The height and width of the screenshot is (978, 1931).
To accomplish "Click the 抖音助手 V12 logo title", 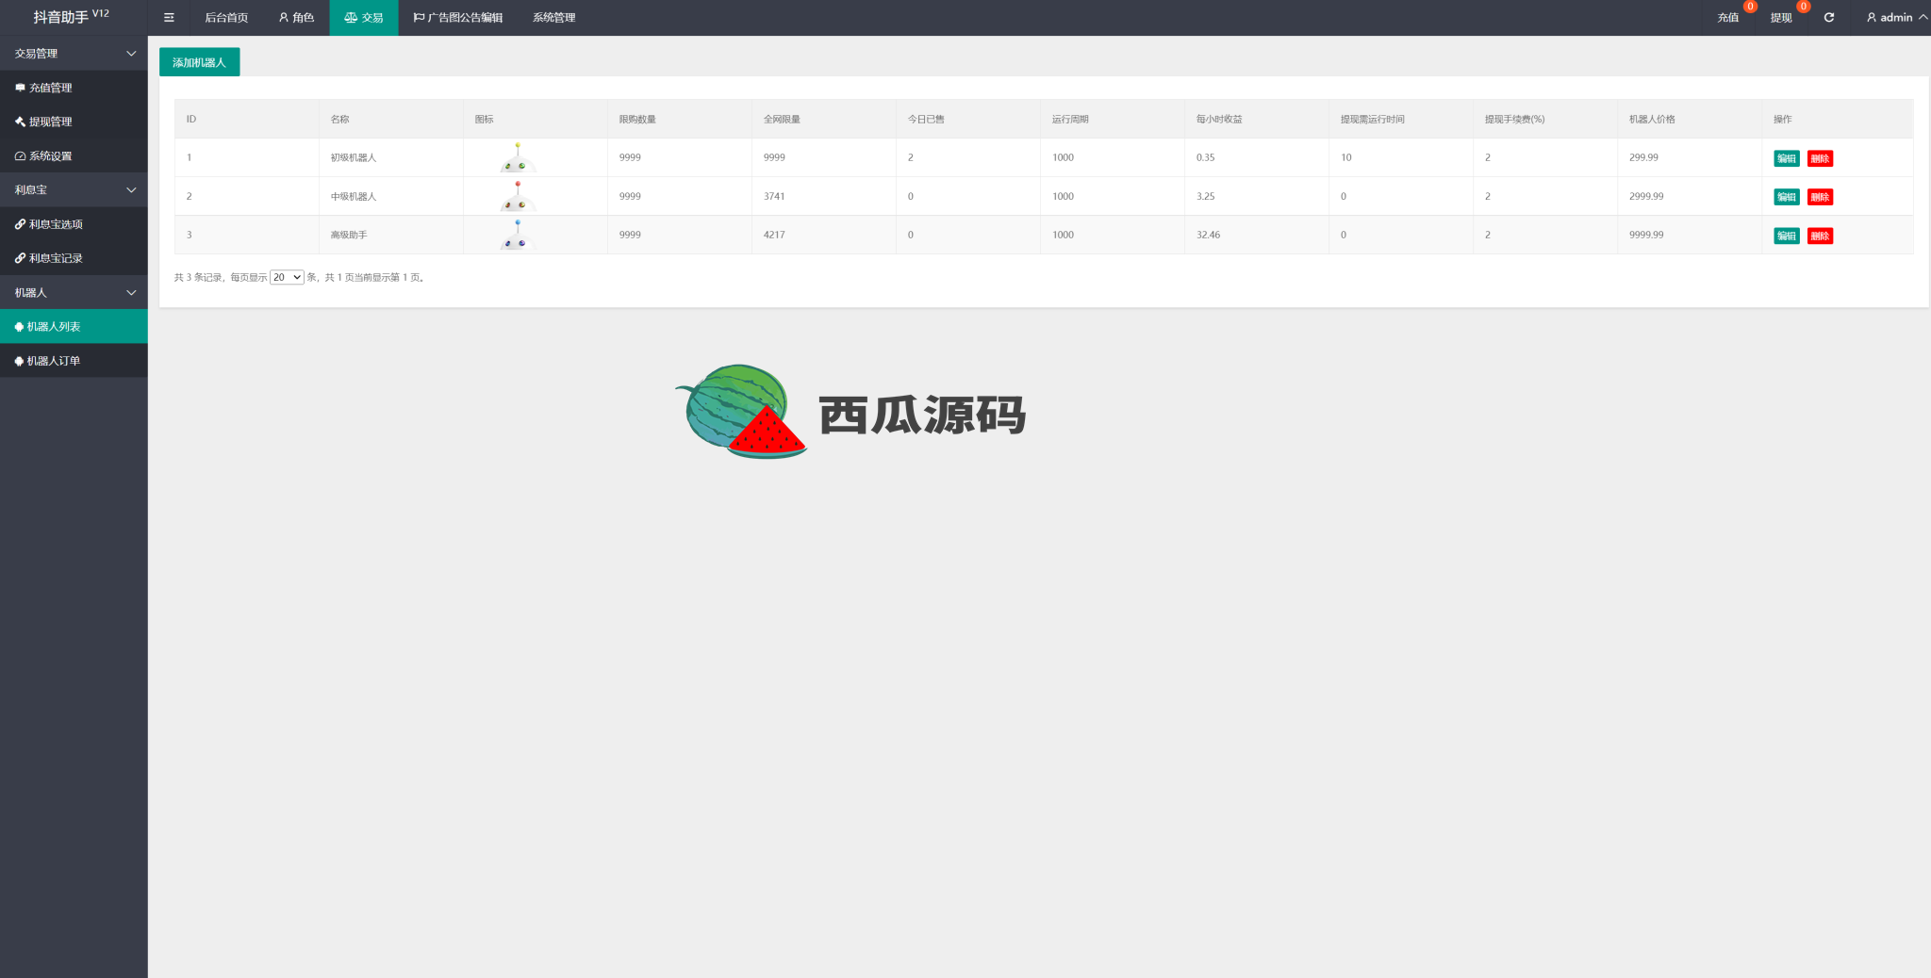I will (72, 16).
